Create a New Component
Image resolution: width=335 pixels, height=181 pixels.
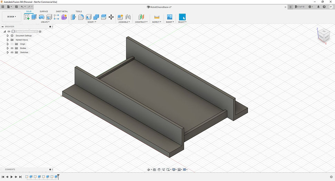(x=120, y=17)
